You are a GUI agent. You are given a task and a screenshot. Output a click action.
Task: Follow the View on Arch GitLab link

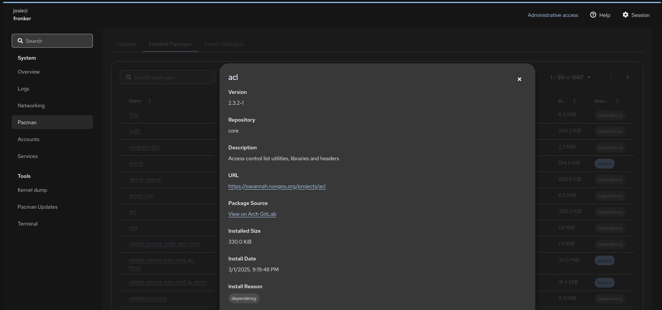(252, 214)
